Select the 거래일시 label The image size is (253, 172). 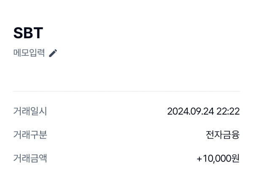point(30,111)
